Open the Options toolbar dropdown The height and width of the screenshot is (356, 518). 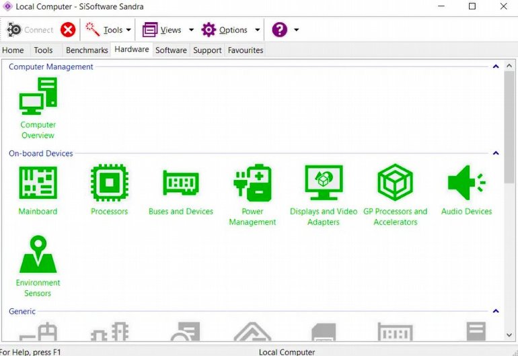257,30
